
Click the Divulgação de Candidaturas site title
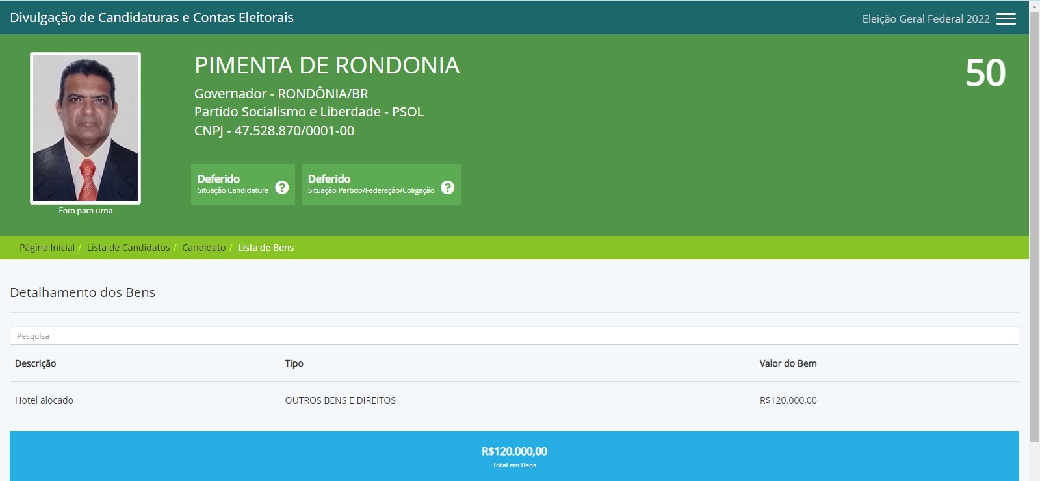[151, 18]
